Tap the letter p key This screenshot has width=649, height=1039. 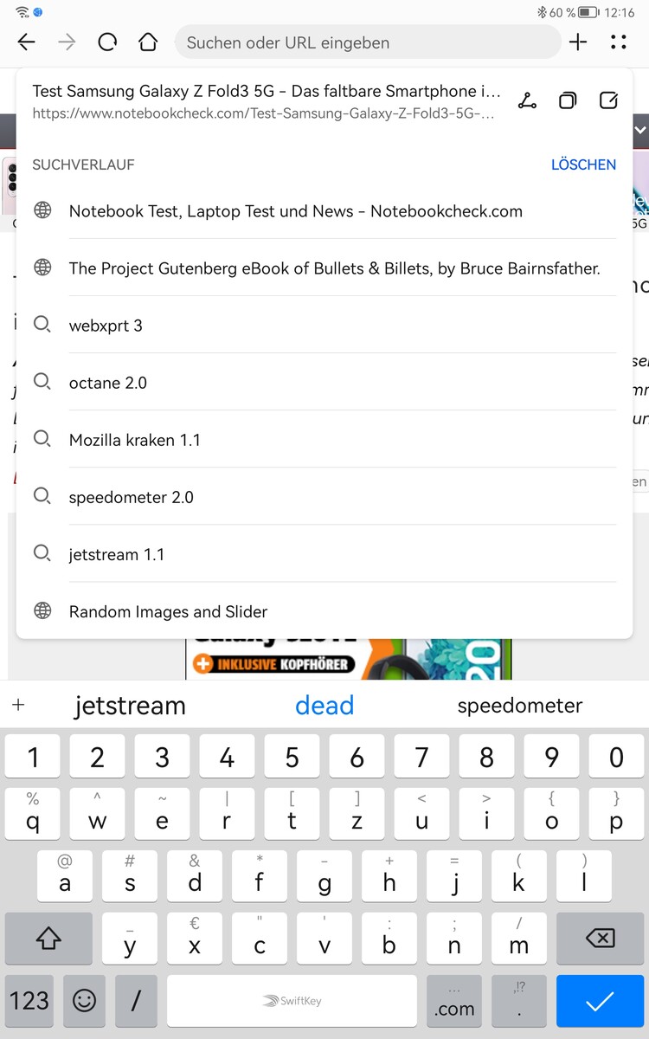click(616, 814)
